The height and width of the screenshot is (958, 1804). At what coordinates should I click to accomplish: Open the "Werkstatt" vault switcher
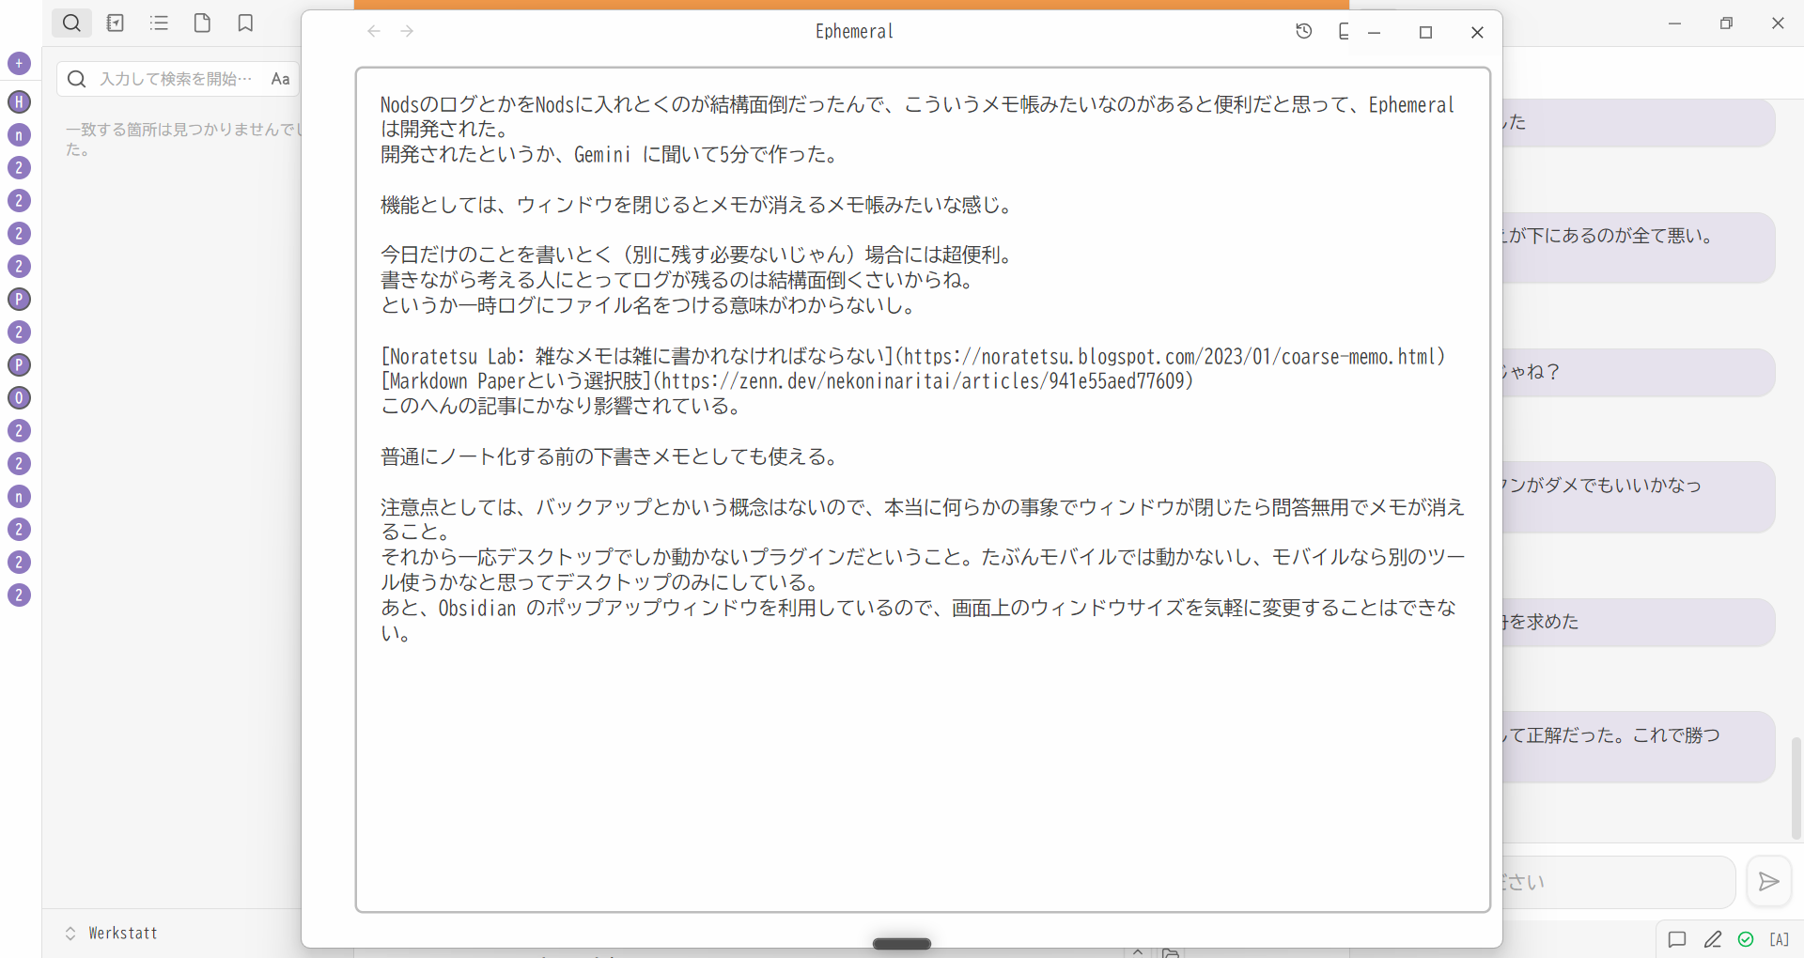pos(111,933)
